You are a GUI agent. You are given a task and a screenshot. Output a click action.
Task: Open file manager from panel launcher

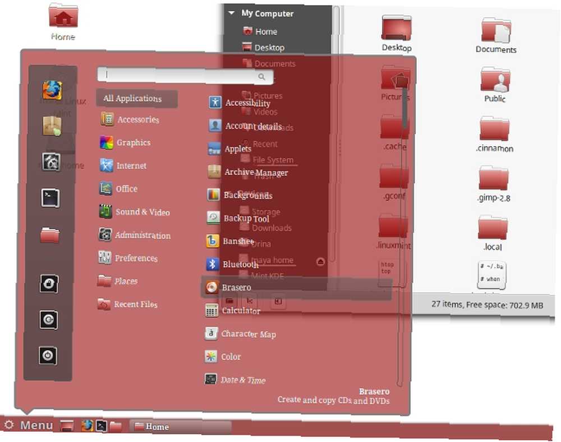116,426
